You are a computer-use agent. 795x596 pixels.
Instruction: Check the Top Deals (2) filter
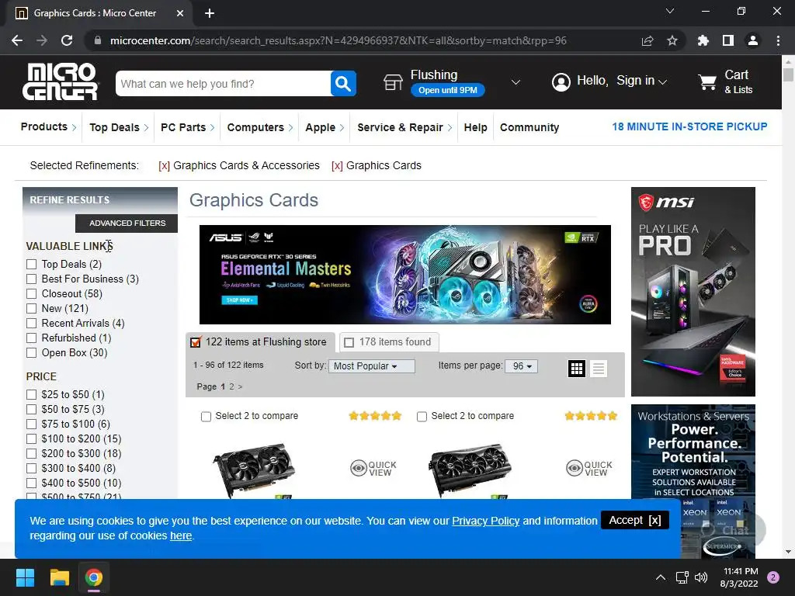point(31,264)
